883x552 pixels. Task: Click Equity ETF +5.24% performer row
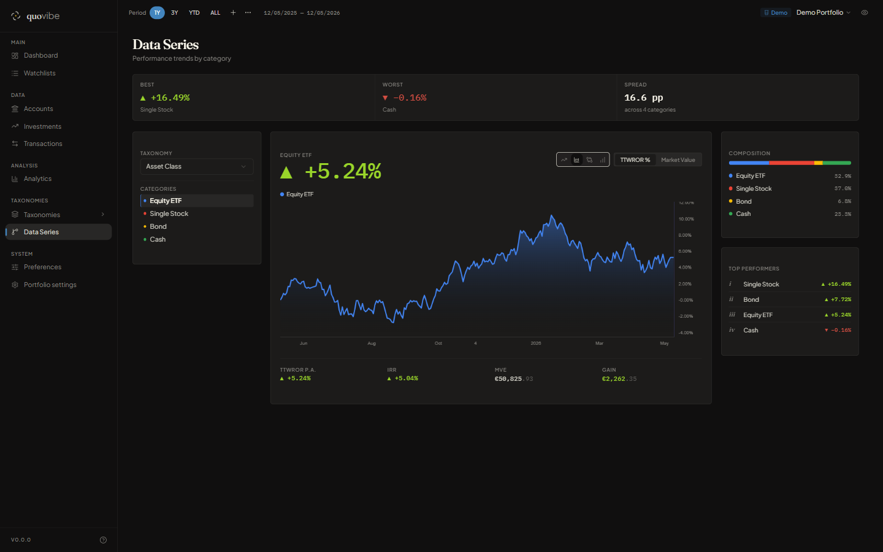(790, 315)
